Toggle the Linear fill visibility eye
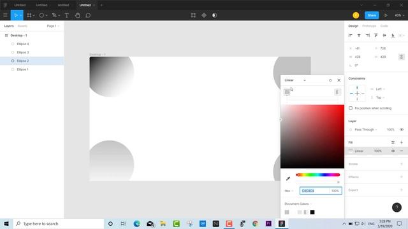Image resolution: width=408 pixels, height=229 pixels. [393, 151]
